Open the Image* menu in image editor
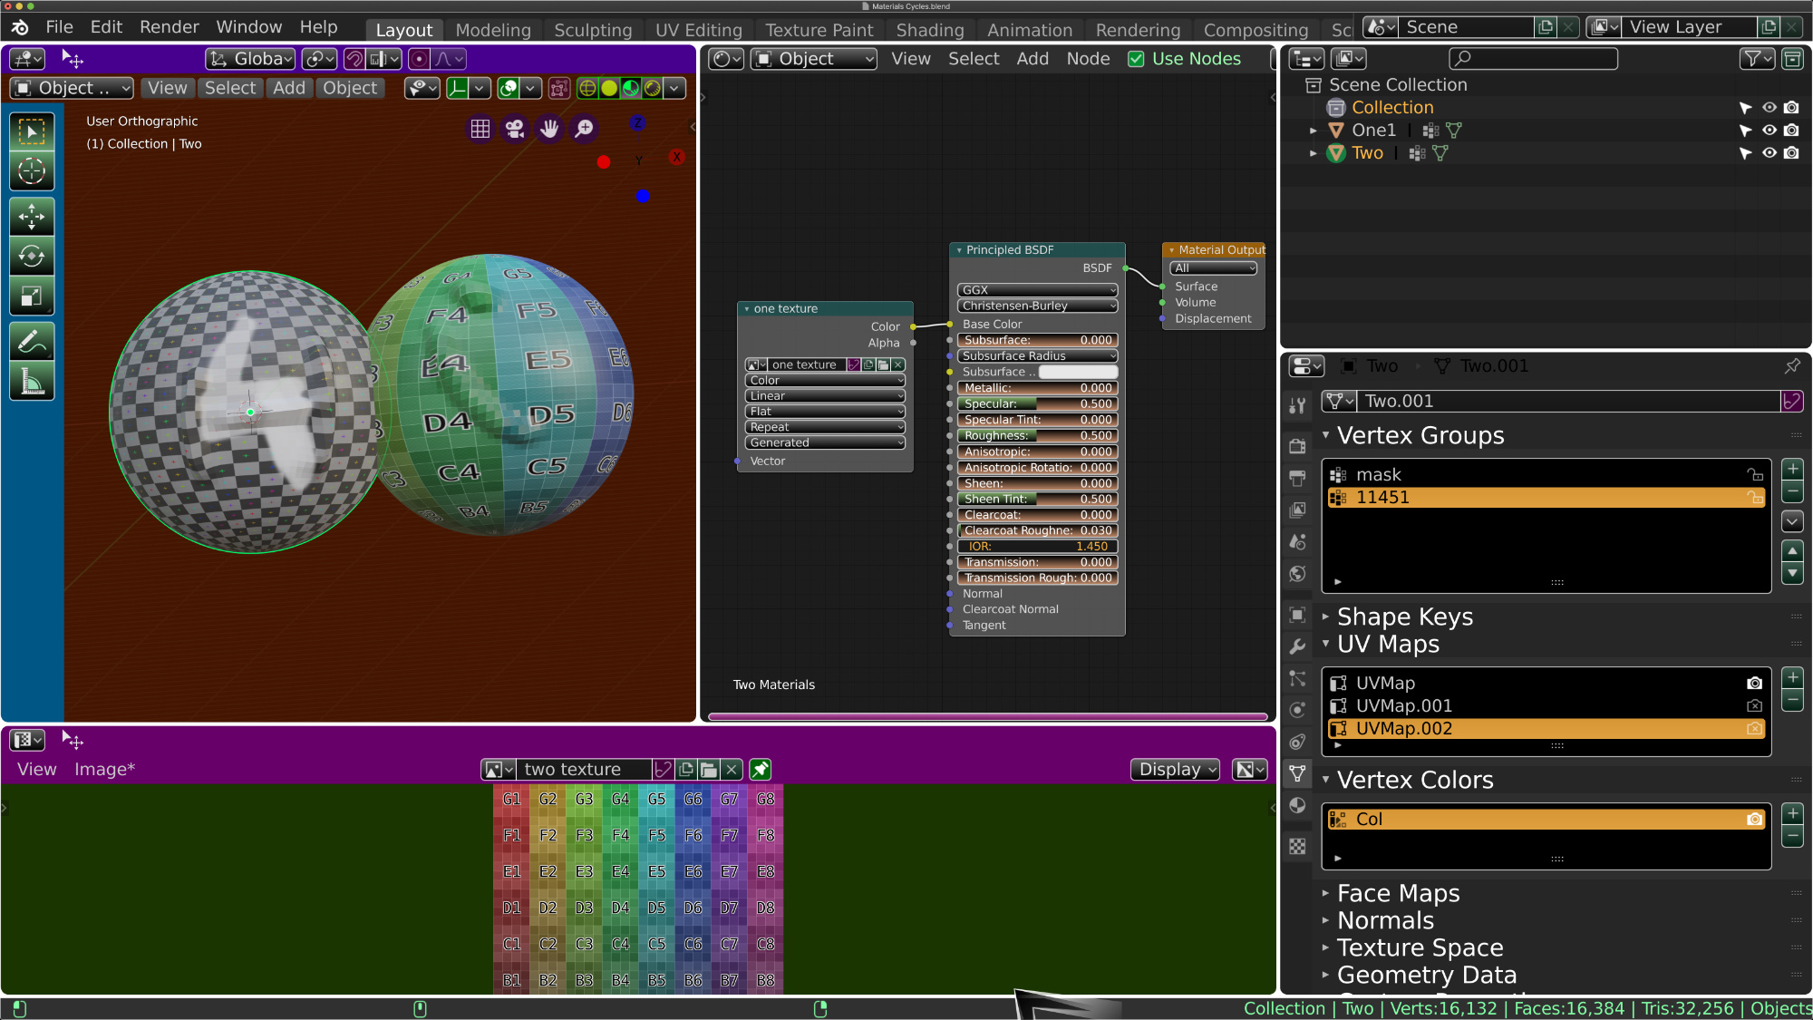Viewport: 1813px width, 1020px height. tap(104, 770)
